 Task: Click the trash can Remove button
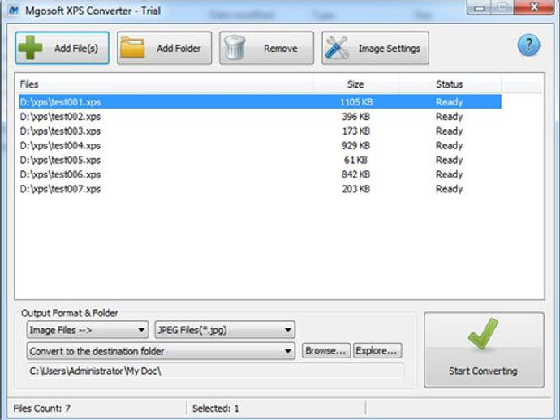[266, 48]
